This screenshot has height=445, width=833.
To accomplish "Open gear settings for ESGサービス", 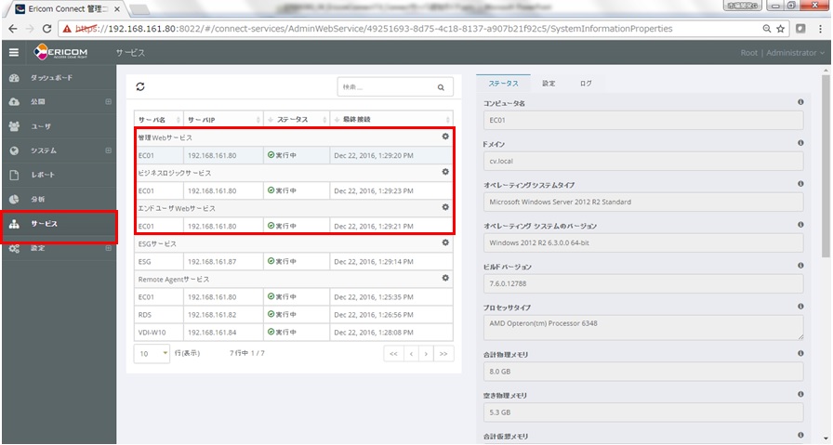I will (445, 243).
